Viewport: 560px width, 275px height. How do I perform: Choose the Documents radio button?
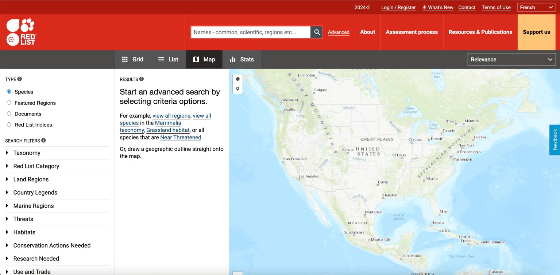[9, 114]
